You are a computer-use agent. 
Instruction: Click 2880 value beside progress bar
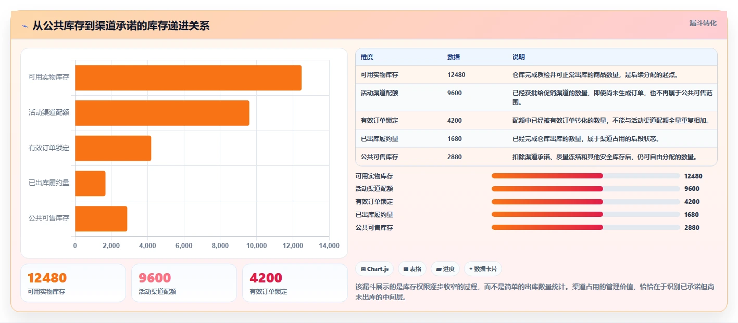click(692, 228)
